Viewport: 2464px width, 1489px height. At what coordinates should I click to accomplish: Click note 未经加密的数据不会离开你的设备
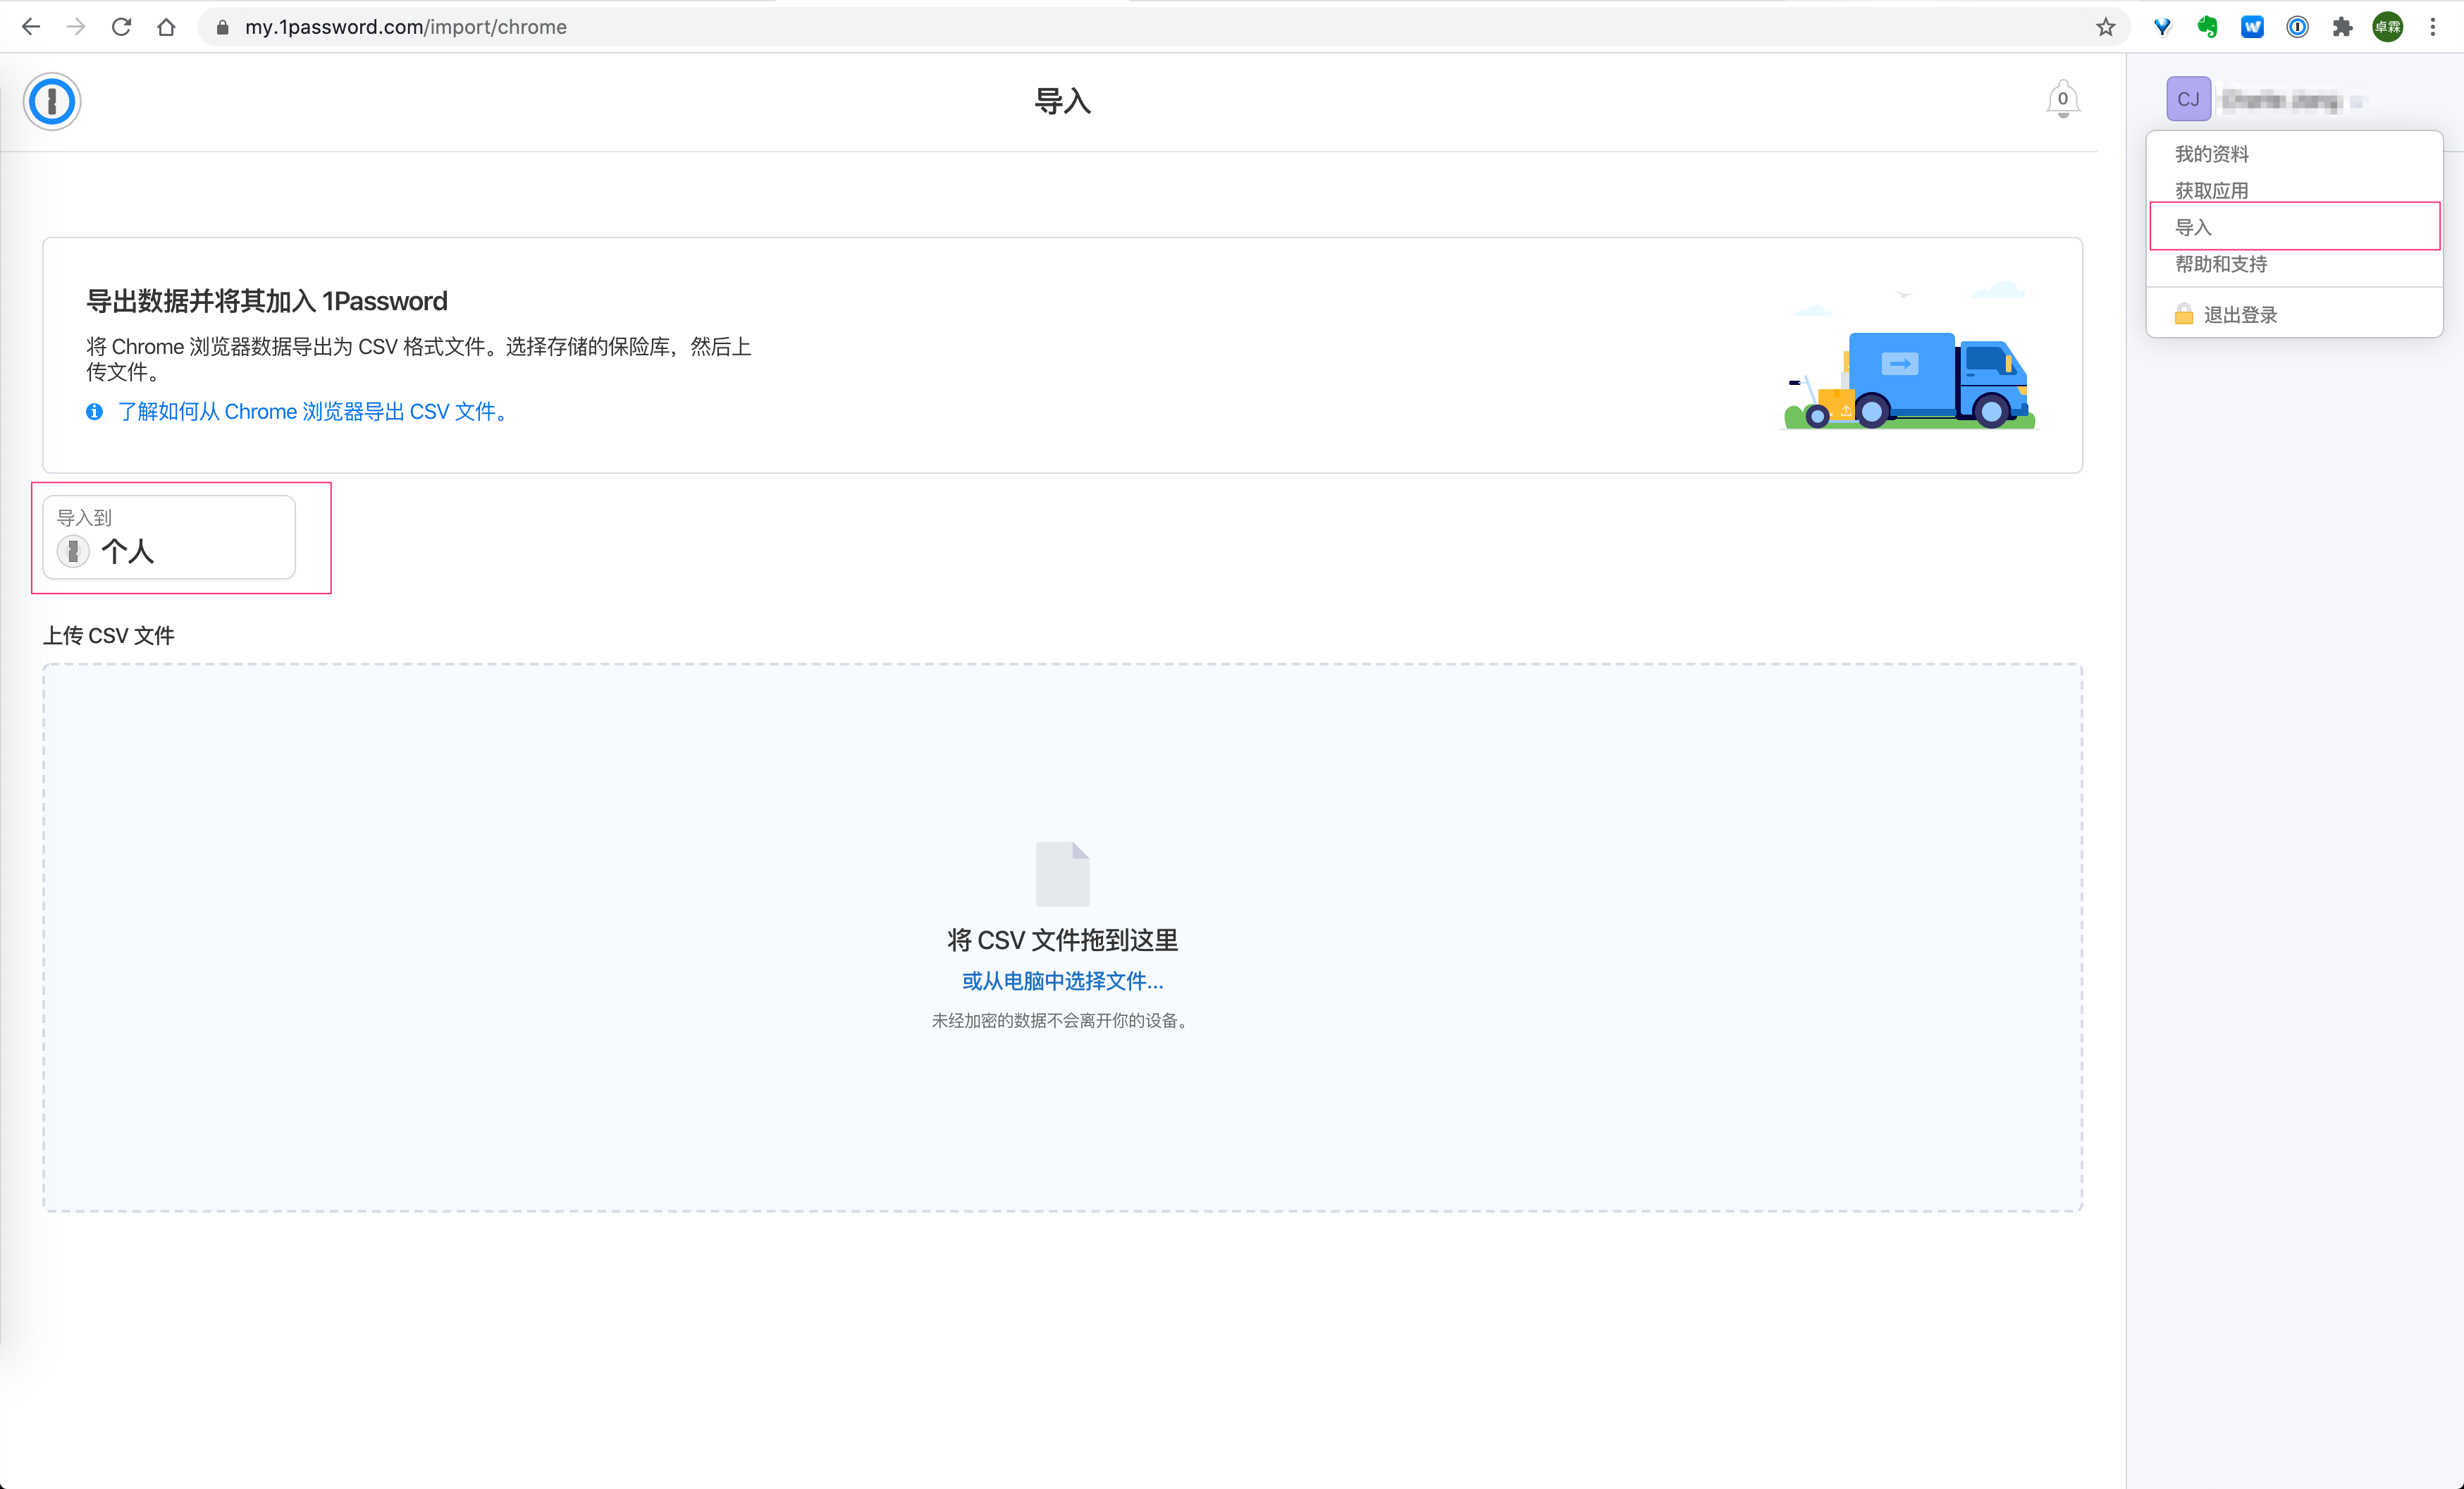tap(1062, 1020)
